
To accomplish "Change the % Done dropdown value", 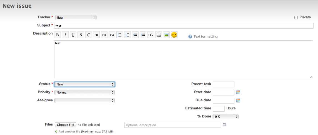I will (x=226, y=117).
